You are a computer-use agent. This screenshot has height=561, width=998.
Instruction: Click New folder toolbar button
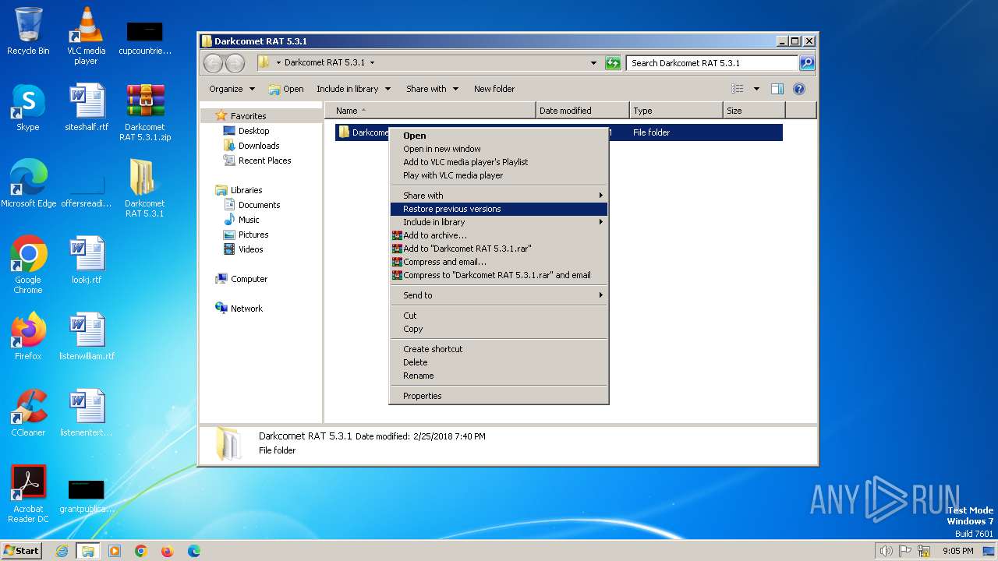(494, 89)
